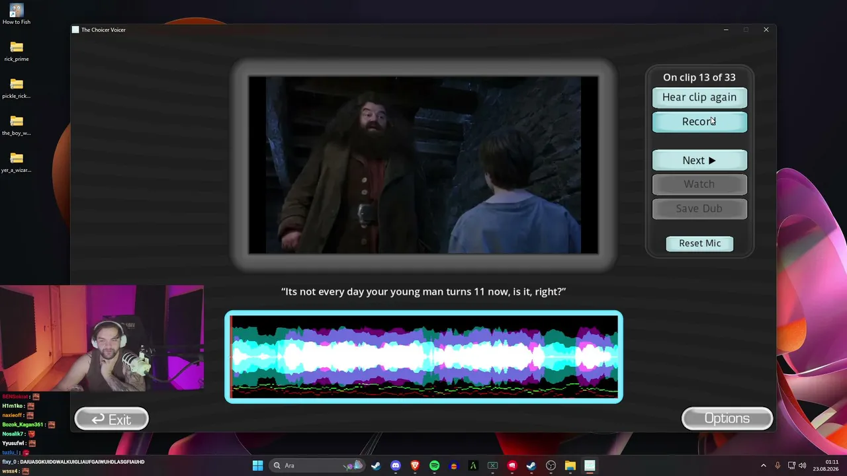The width and height of the screenshot is (847, 476).
Task: Open the red fist app on the taskbar
Action: point(512,465)
